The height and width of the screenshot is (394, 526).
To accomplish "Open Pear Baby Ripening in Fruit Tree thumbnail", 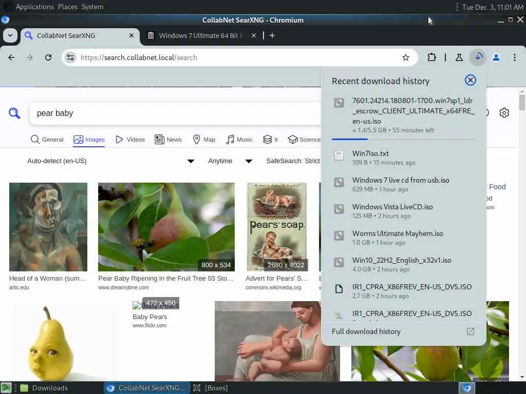I will click(166, 227).
